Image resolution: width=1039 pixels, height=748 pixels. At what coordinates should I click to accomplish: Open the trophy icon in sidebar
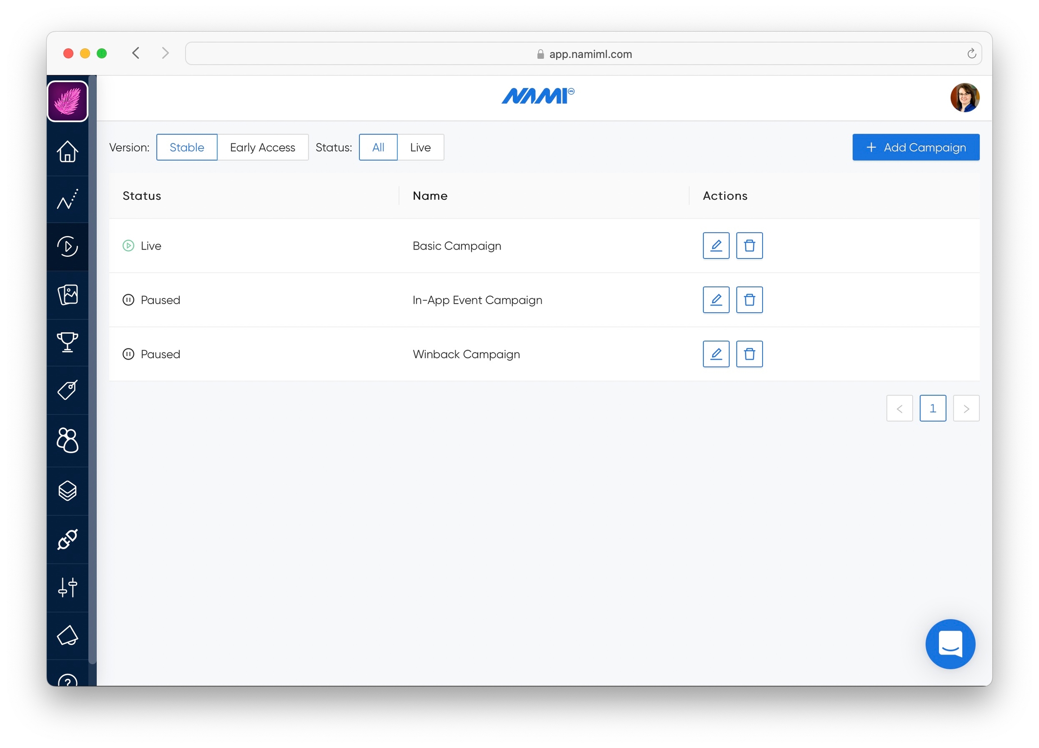click(x=67, y=342)
